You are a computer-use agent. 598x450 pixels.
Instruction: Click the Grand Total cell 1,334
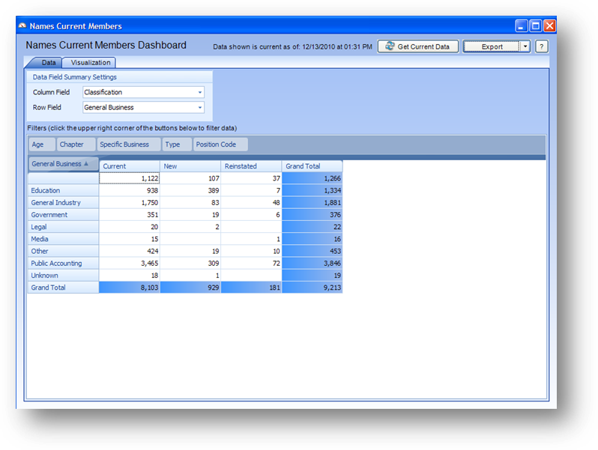point(312,190)
